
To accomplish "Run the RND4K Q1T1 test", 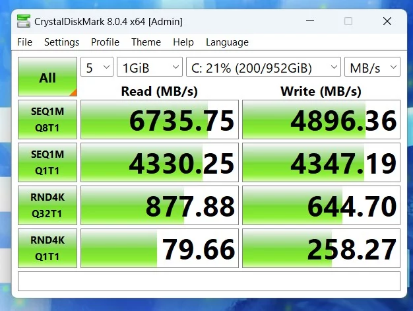I will coord(48,248).
